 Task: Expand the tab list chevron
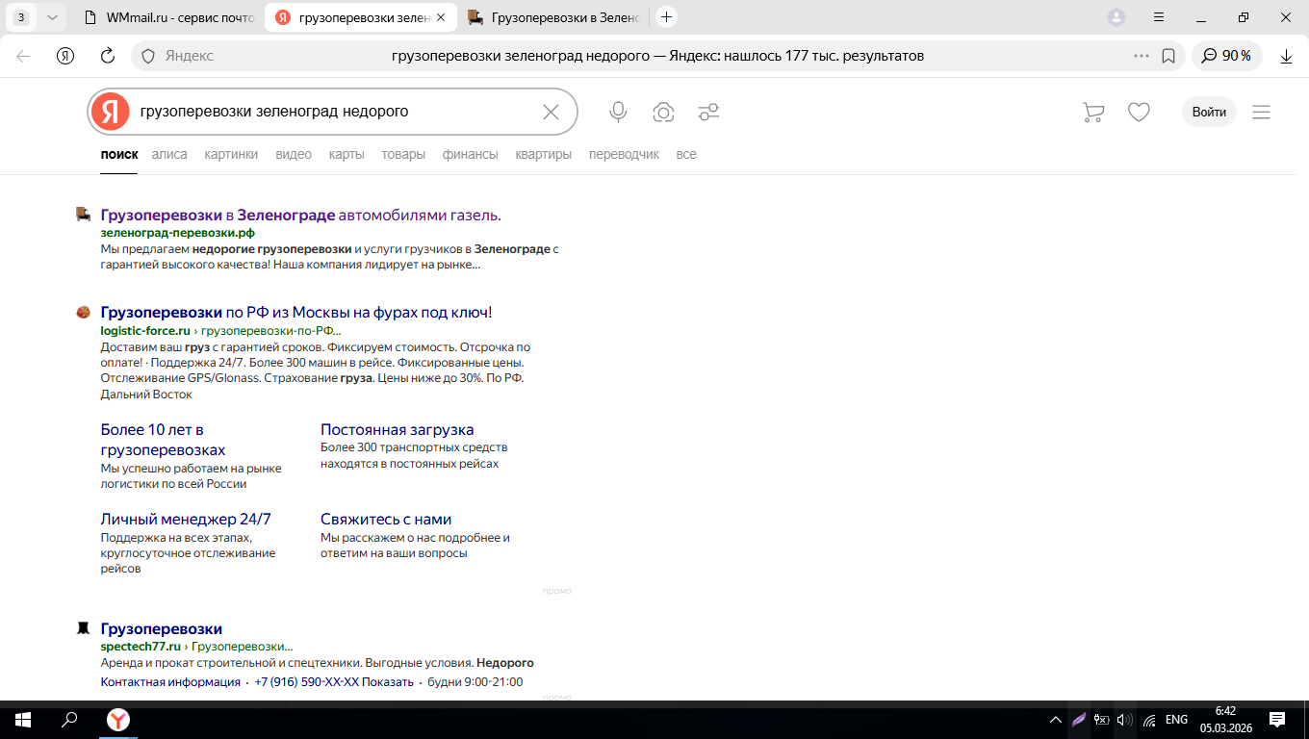(x=52, y=16)
